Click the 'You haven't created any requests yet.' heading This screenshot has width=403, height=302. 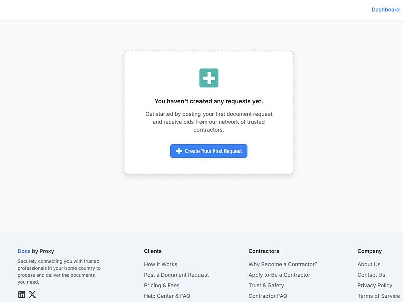point(209,101)
